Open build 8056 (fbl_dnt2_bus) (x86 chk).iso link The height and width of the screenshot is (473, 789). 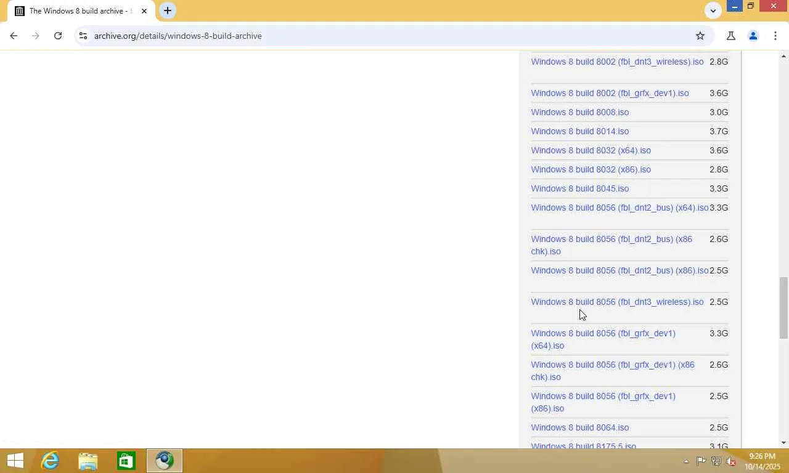pyautogui.click(x=611, y=245)
